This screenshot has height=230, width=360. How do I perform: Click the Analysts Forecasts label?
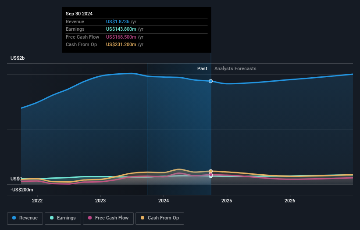235,69
